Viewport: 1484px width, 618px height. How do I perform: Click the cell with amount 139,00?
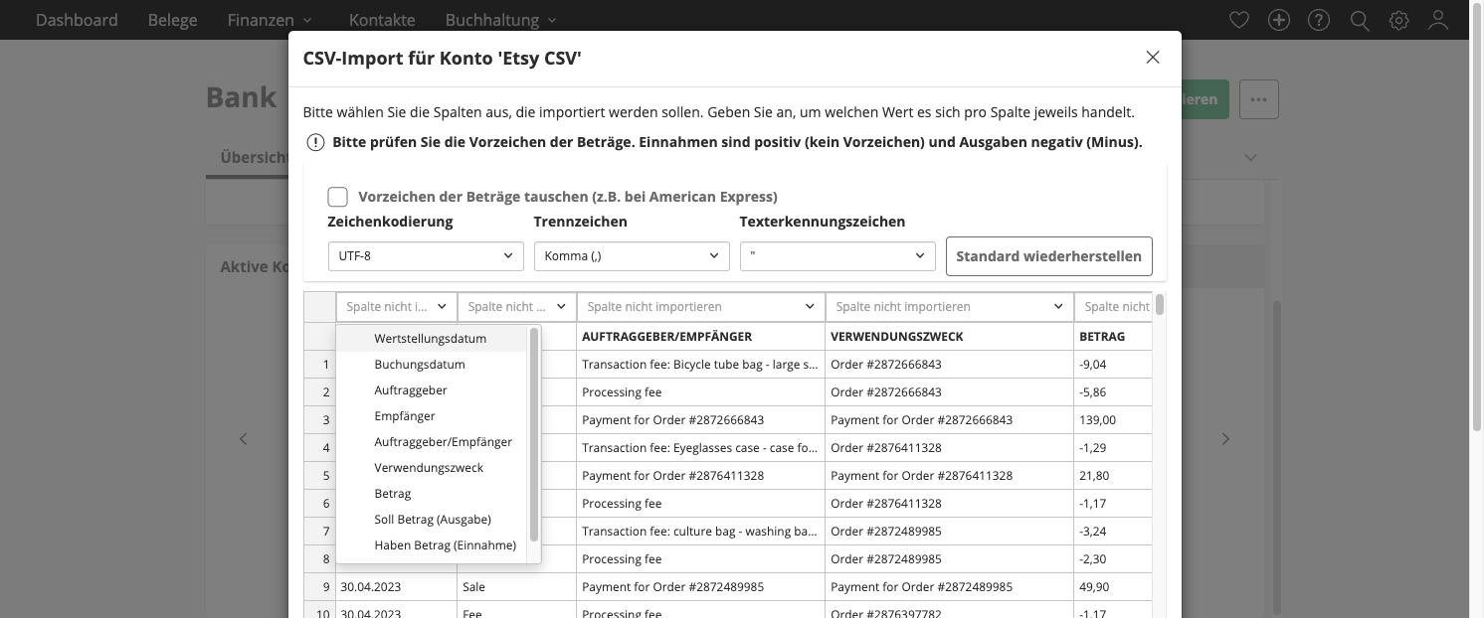pyautogui.click(x=1113, y=420)
